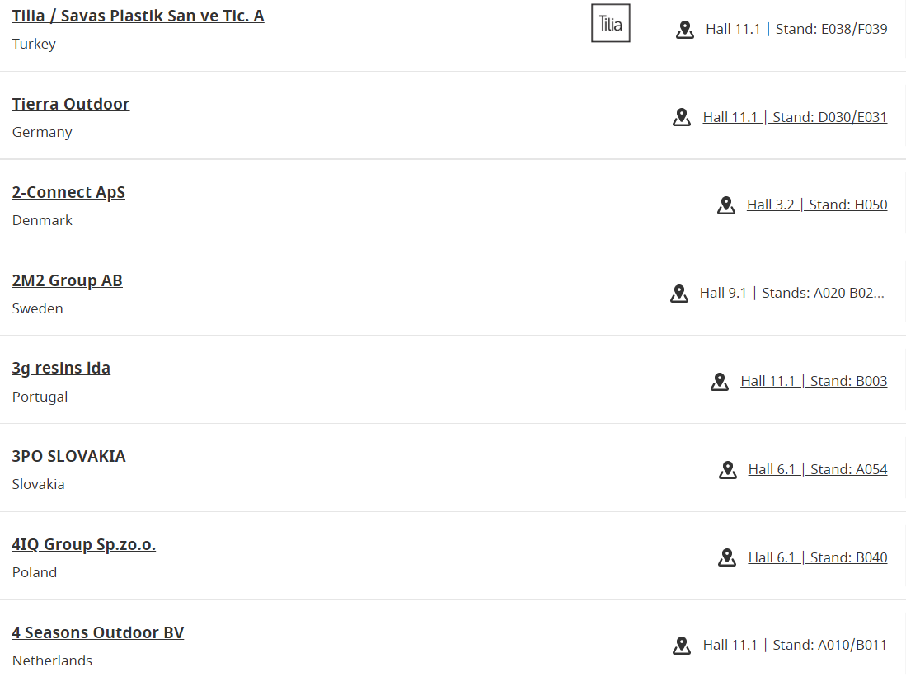Select the 2M2 Group AB link
Image resolution: width=906 pixels, height=677 pixels.
pyautogui.click(x=68, y=280)
